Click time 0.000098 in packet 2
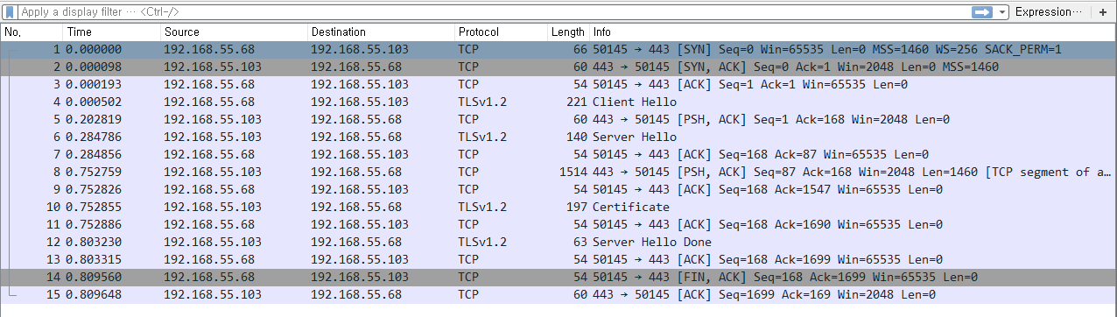This screenshot has height=317, width=1117. [94, 67]
